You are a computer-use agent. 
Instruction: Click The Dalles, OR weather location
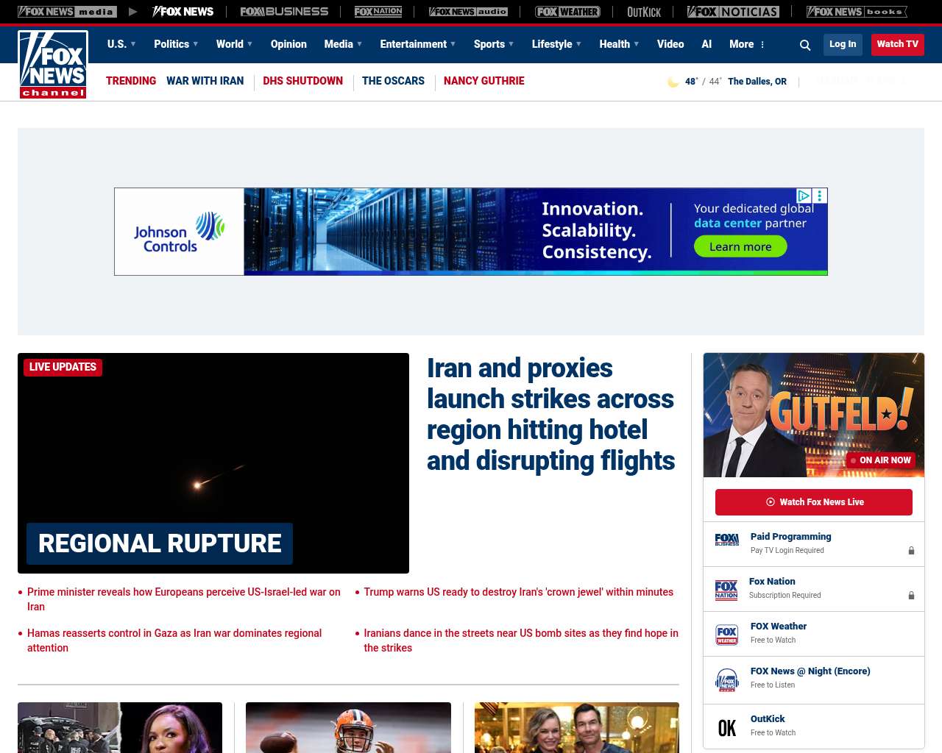(757, 82)
